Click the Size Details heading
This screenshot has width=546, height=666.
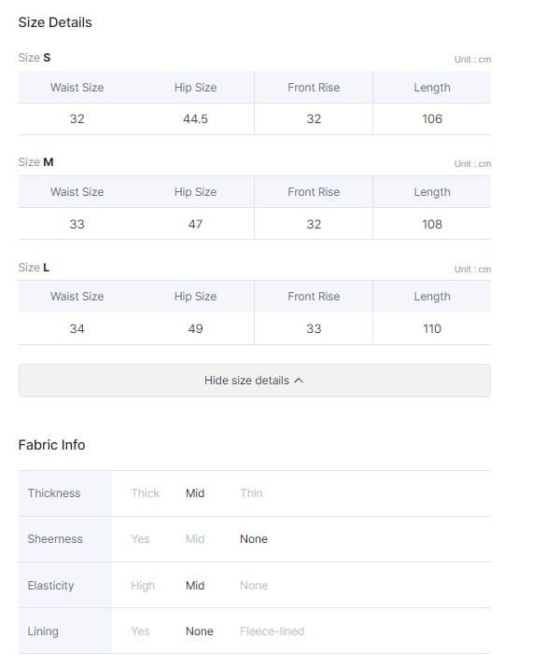55,22
